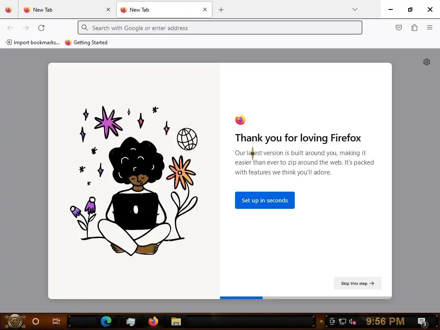Click the magnifier icon in address bar
Image resolution: width=440 pixels, height=330 pixels.
[x=85, y=27]
